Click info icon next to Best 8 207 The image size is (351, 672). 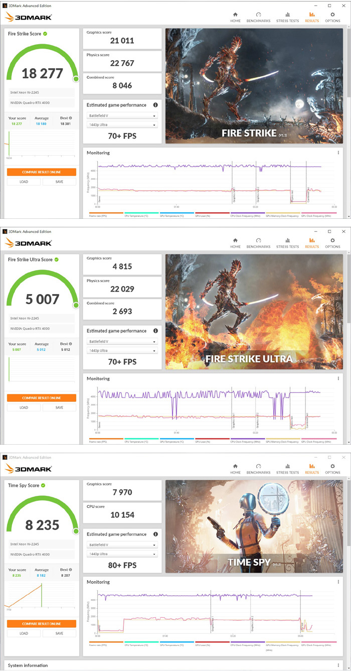click(70, 570)
